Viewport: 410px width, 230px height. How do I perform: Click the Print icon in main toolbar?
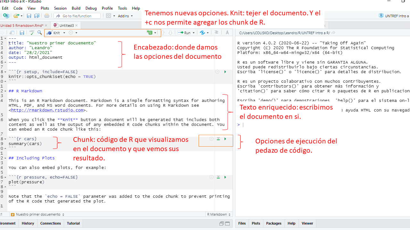[47, 16]
